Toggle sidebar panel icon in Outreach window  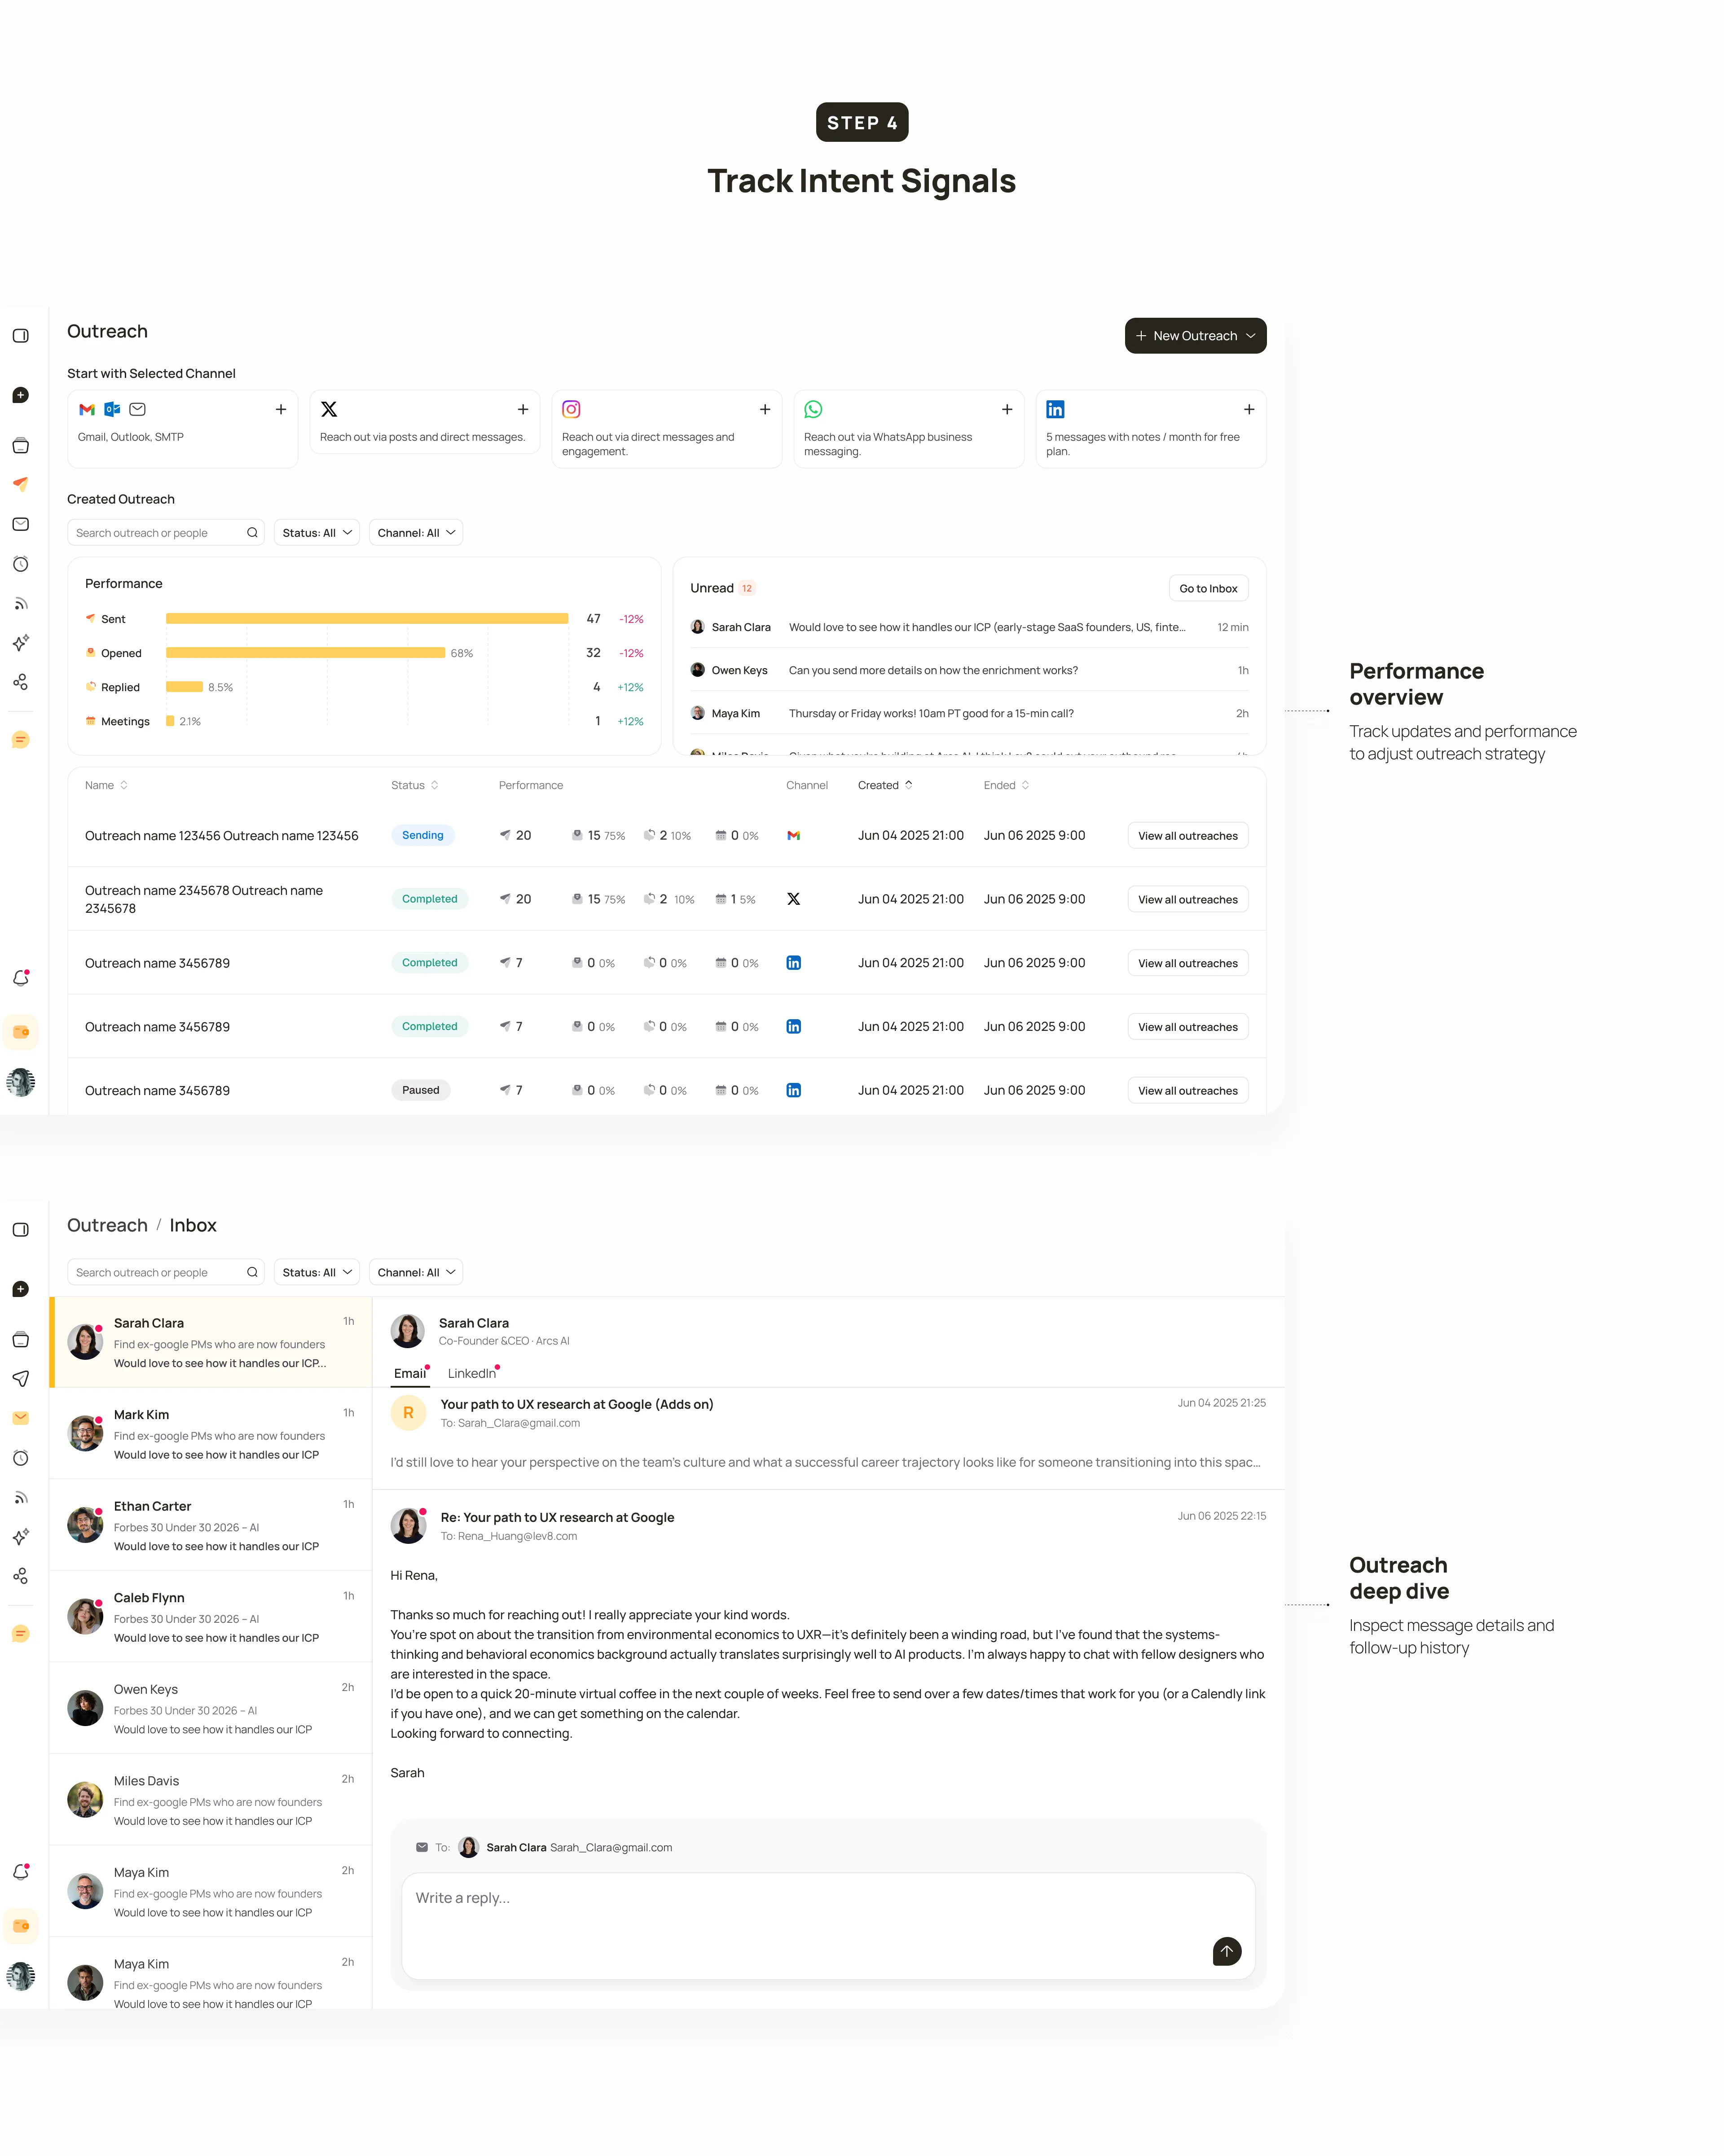pyautogui.click(x=21, y=336)
